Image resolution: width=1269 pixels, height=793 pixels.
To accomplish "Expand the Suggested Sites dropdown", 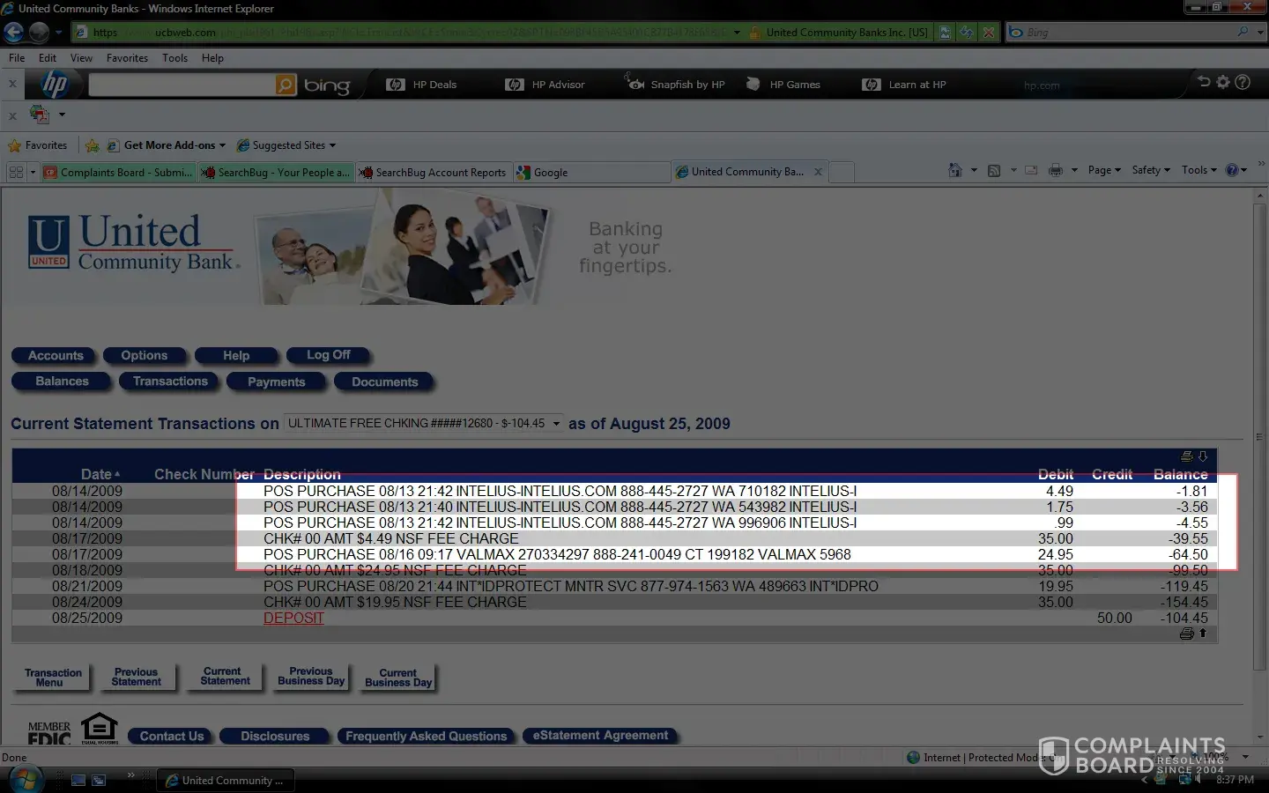I will point(332,145).
